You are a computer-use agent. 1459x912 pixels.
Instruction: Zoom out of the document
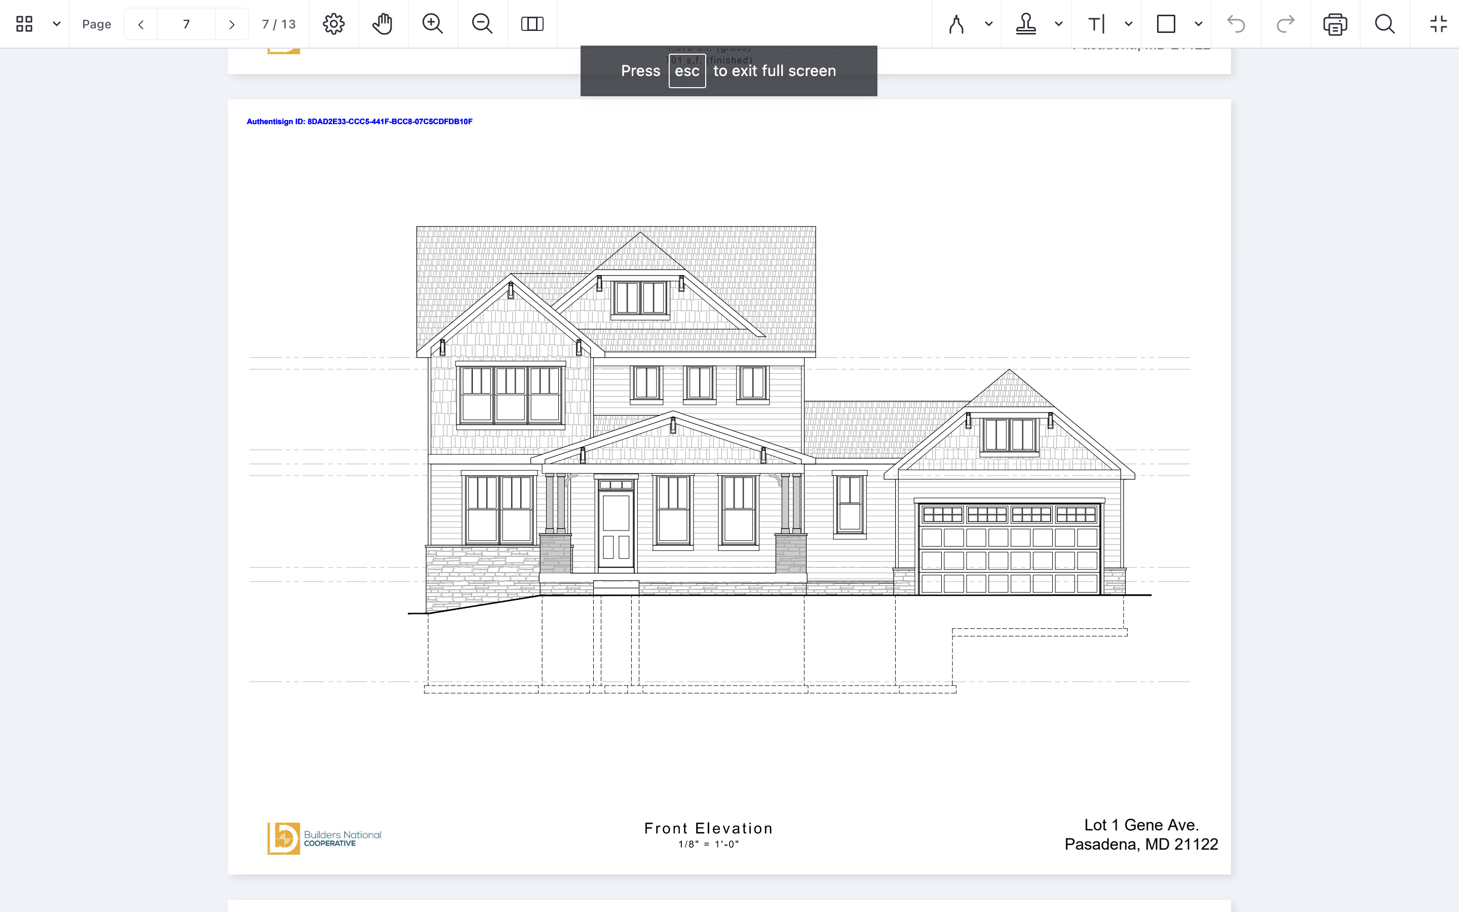click(x=482, y=24)
